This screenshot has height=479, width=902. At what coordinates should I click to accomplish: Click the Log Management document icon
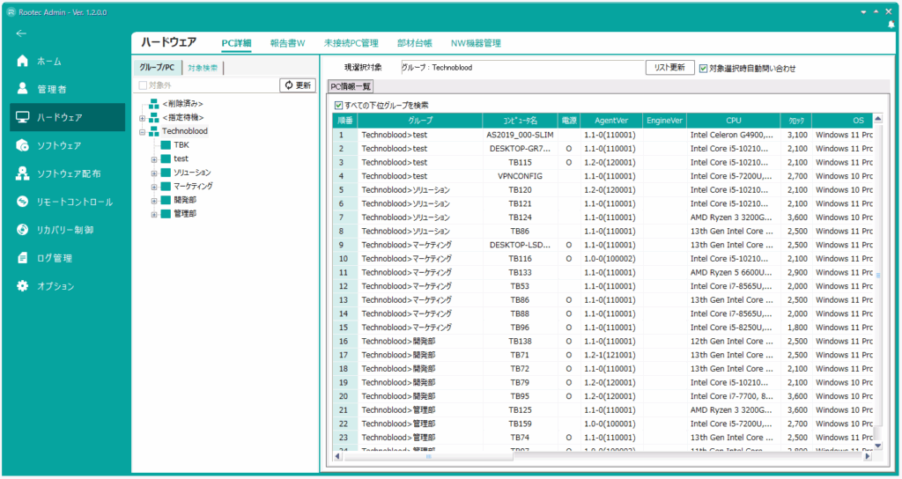coord(23,258)
